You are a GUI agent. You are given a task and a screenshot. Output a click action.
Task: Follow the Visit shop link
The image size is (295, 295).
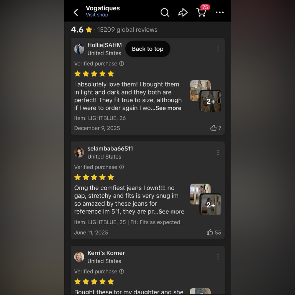pyautogui.click(x=97, y=15)
